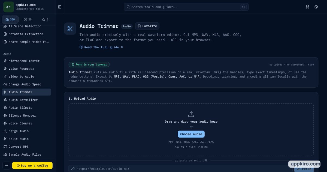327x172 pixels.
Task: Open Change Audio Speed tool
Action: point(26,84)
